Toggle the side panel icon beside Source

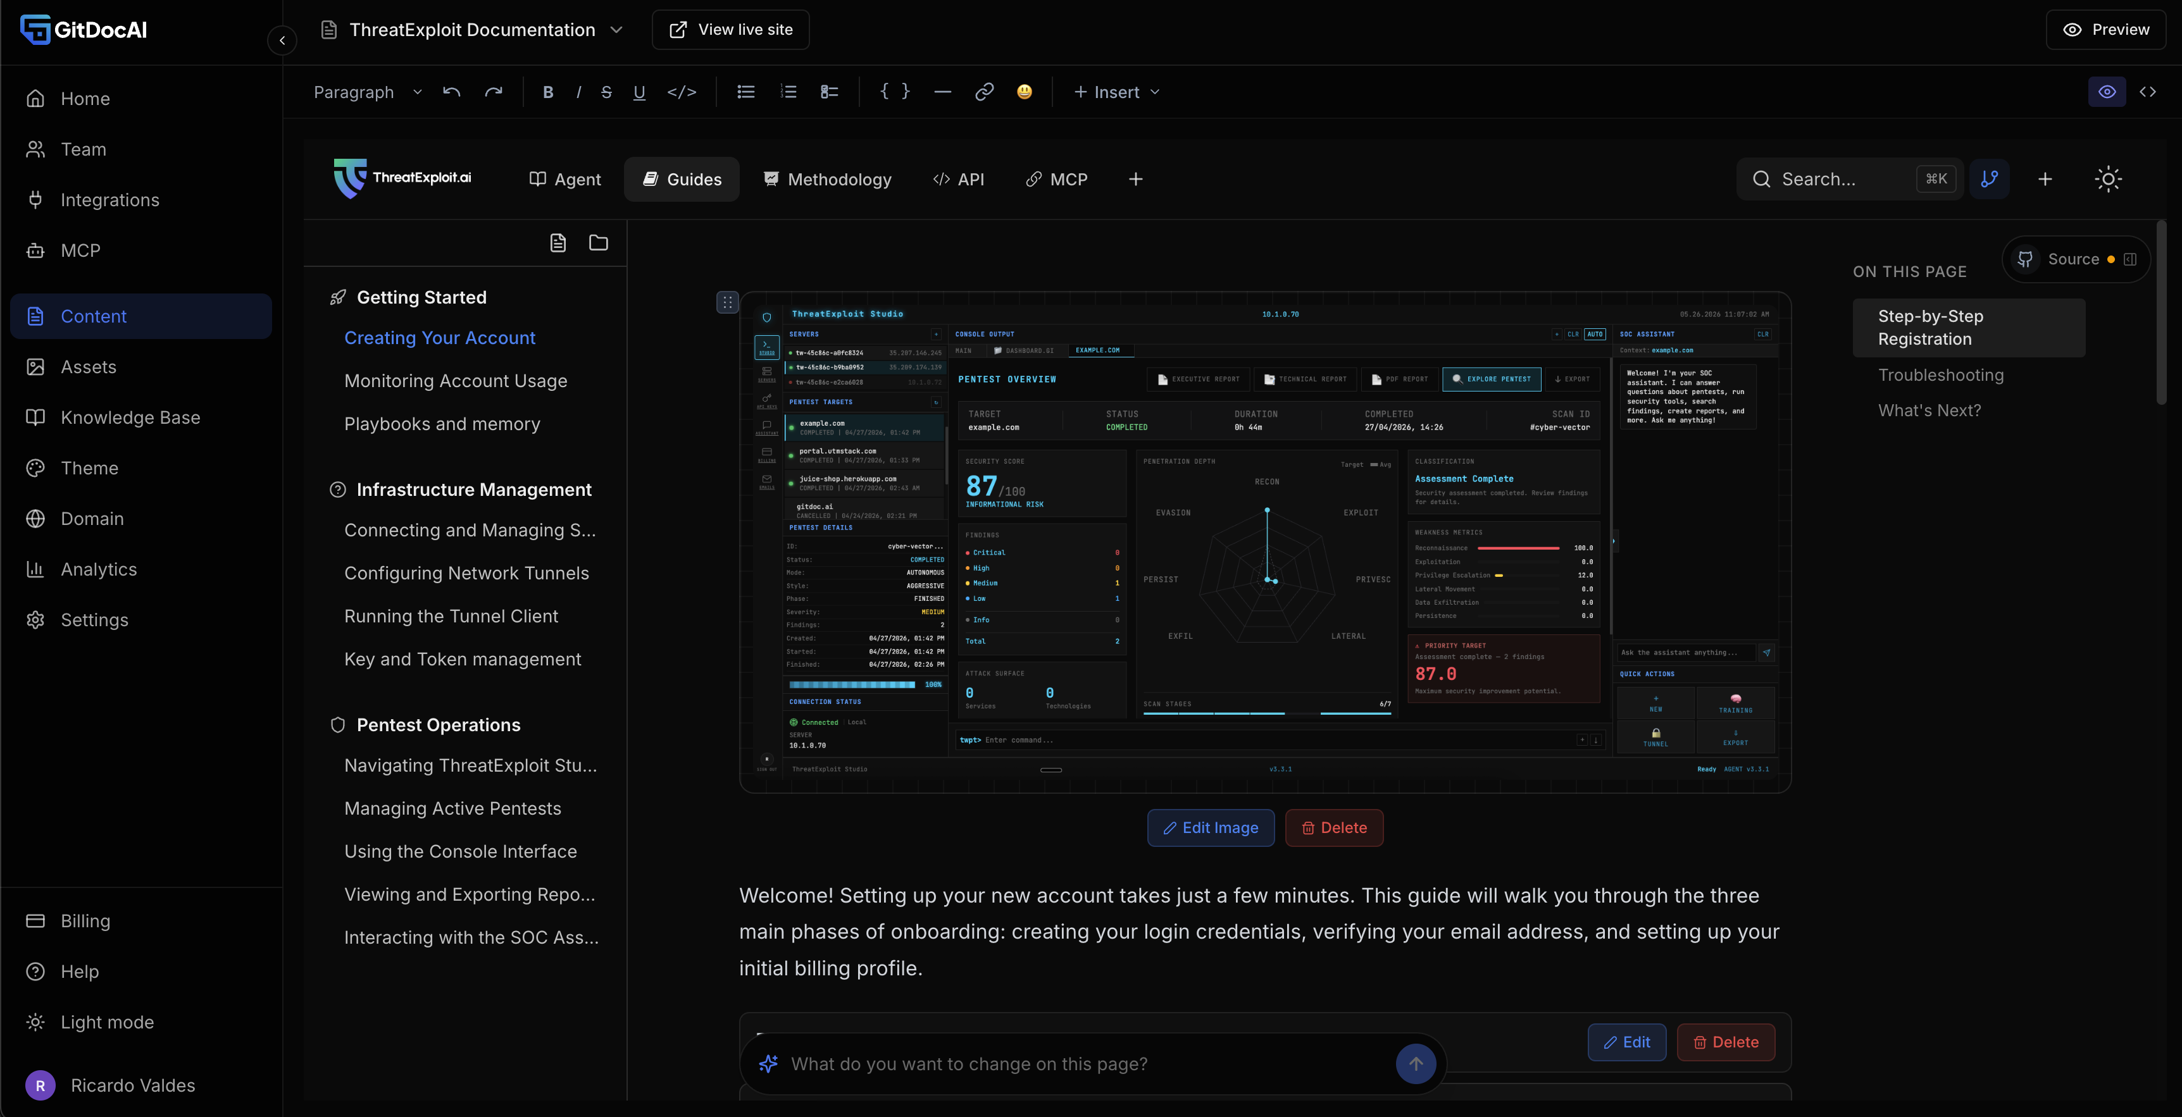pyautogui.click(x=2130, y=259)
